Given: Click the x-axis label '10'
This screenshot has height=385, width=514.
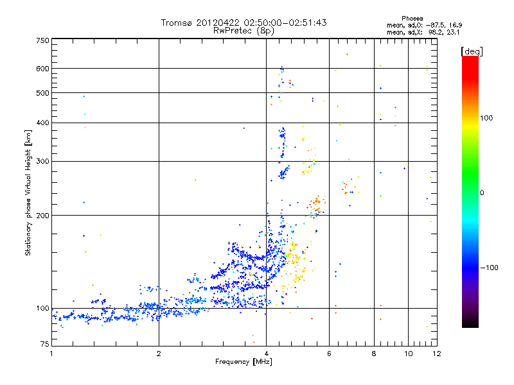Looking at the screenshot, I should 408,354.
